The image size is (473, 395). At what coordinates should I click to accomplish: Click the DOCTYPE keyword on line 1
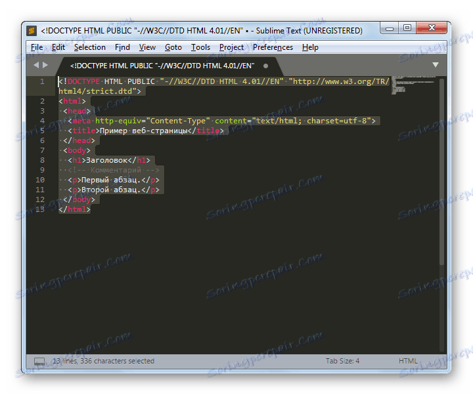pos(83,81)
